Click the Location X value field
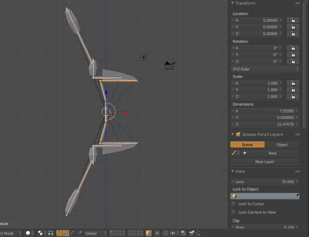Image resolution: width=309 pixels, height=237 pixels. 257,20
